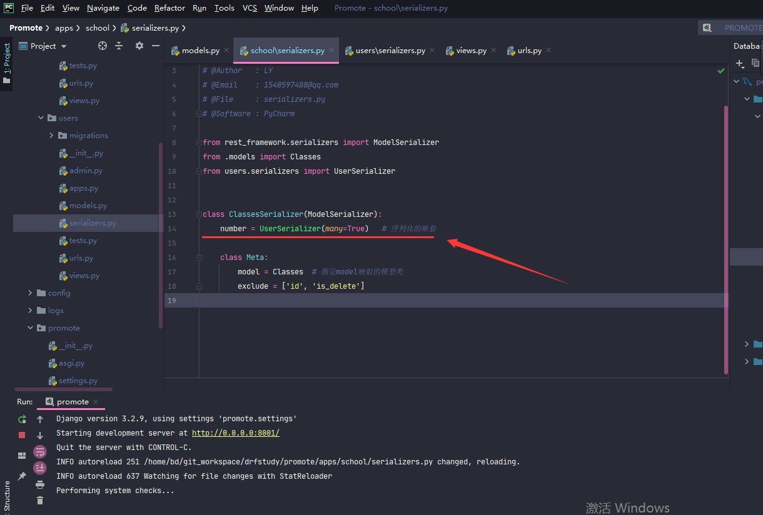Screen dimensions: 763x515
Task: Collapse all in Project panel
Action: pos(119,46)
